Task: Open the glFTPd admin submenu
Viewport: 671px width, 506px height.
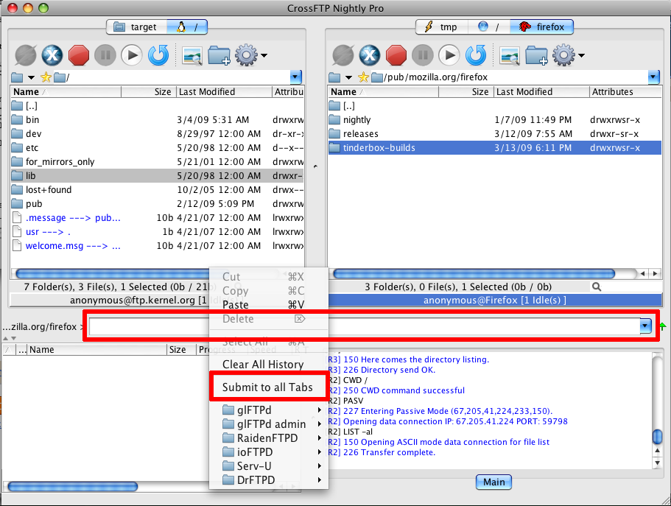Action: [268, 424]
